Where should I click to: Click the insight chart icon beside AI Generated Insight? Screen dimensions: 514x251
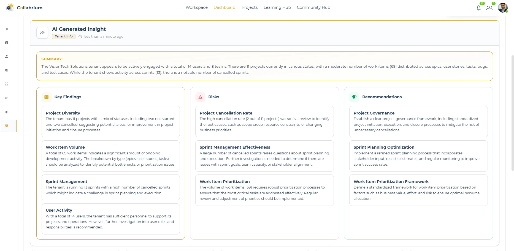click(42, 33)
